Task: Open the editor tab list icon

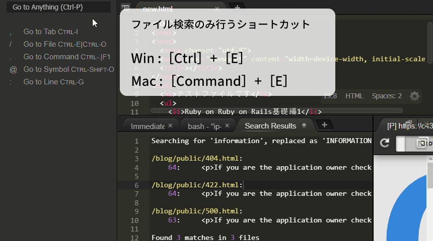Action: pos(126,8)
